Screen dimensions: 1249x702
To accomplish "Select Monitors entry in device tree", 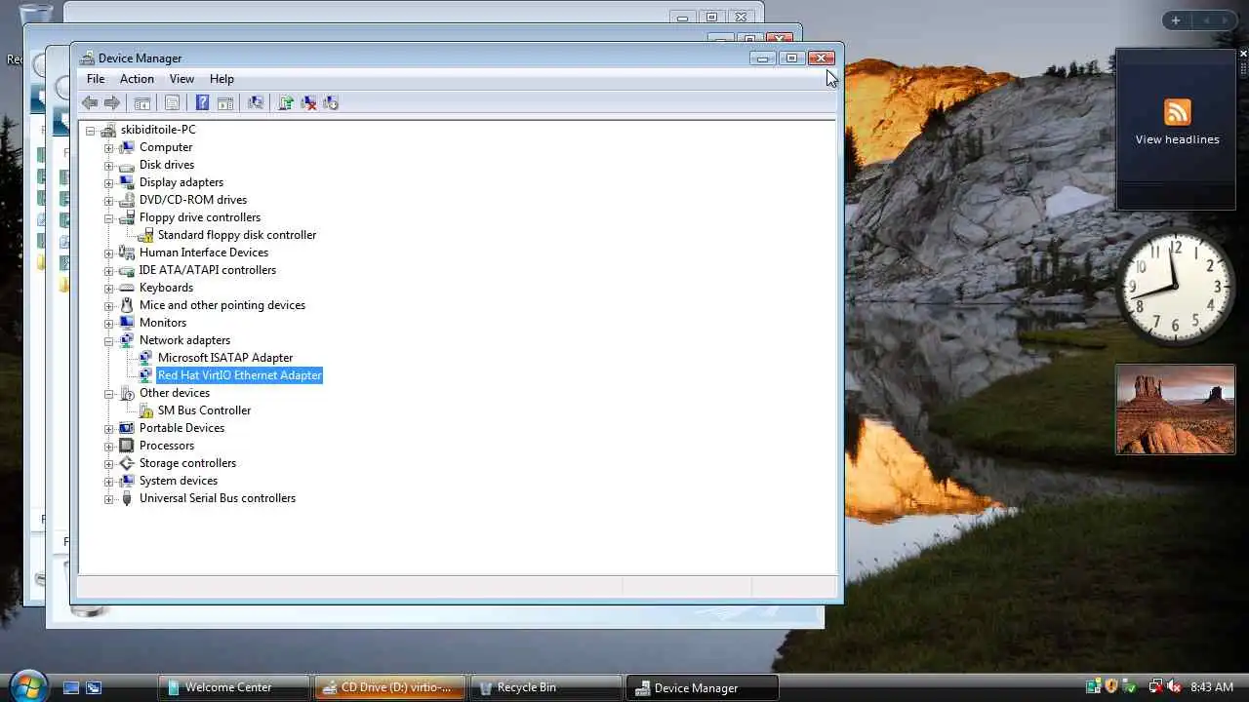I will tap(162, 323).
